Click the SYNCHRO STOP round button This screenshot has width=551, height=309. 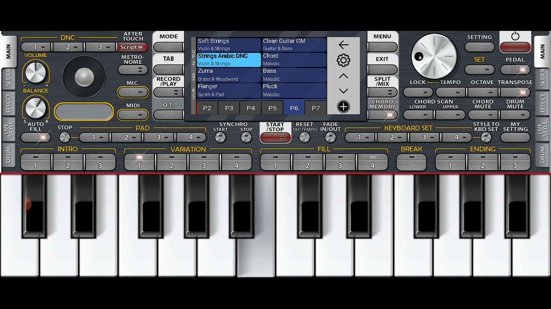246,137
